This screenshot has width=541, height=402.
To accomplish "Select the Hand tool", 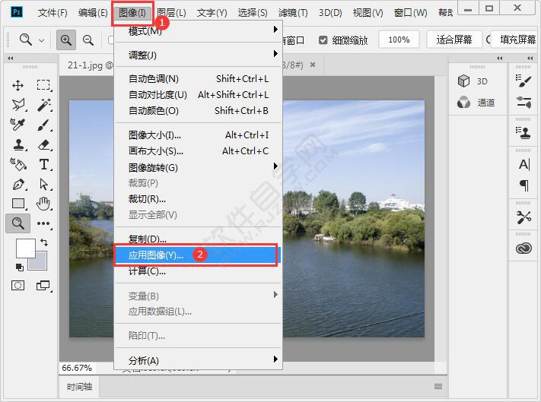I will (43, 204).
